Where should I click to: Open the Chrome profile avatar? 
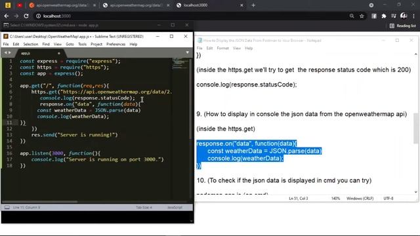coord(404,16)
